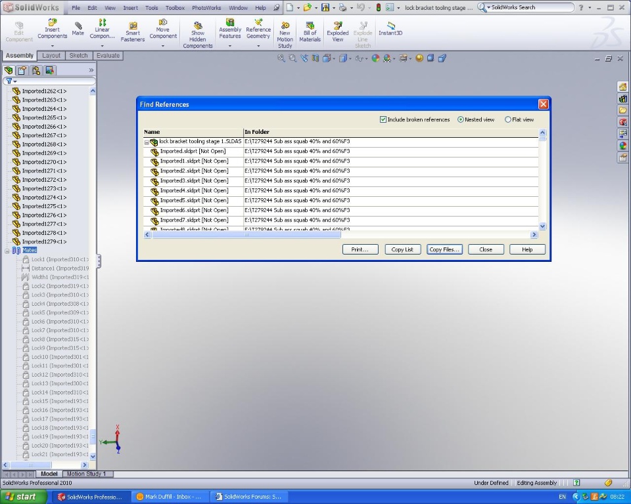Switch to the Sketch tab
The width and height of the screenshot is (631, 504).
(x=78, y=56)
